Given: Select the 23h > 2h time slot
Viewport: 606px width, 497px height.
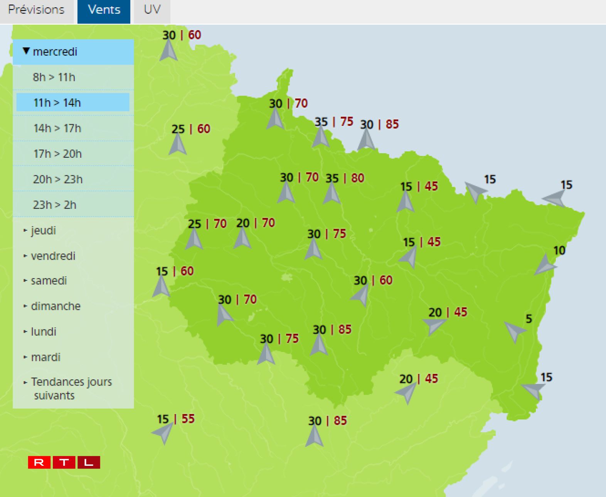Looking at the screenshot, I should 55,205.
